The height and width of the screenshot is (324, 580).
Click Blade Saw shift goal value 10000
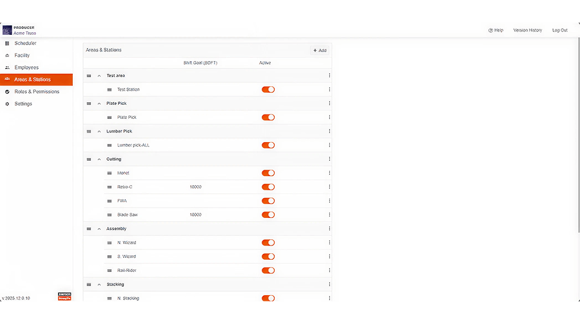click(195, 215)
